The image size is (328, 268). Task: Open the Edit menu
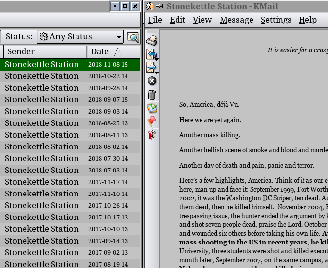(x=177, y=20)
